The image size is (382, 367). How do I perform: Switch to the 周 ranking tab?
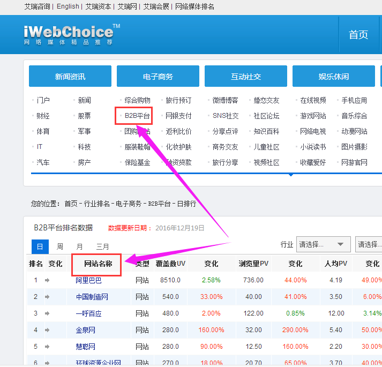59,246
